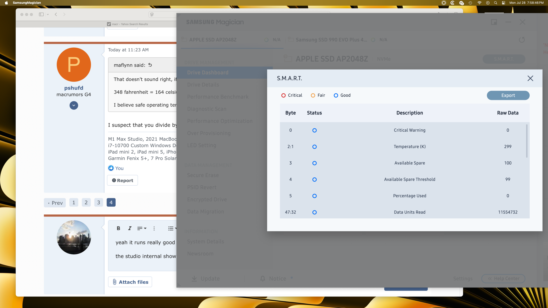The width and height of the screenshot is (548, 308).
Task: Click the Italic formatting icon
Action: tap(130, 228)
